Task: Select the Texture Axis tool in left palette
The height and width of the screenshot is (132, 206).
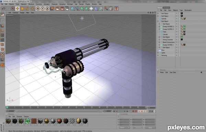Action: click(x=2, y=60)
